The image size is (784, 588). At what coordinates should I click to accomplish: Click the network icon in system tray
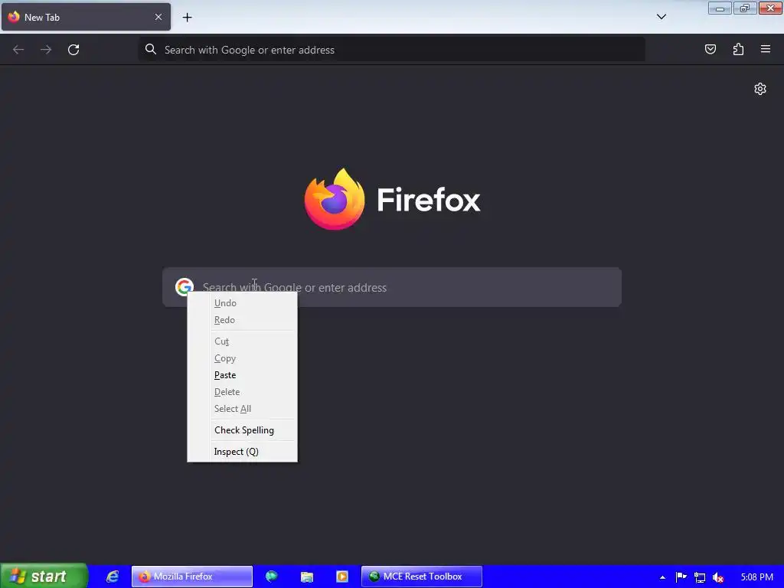tap(700, 577)
